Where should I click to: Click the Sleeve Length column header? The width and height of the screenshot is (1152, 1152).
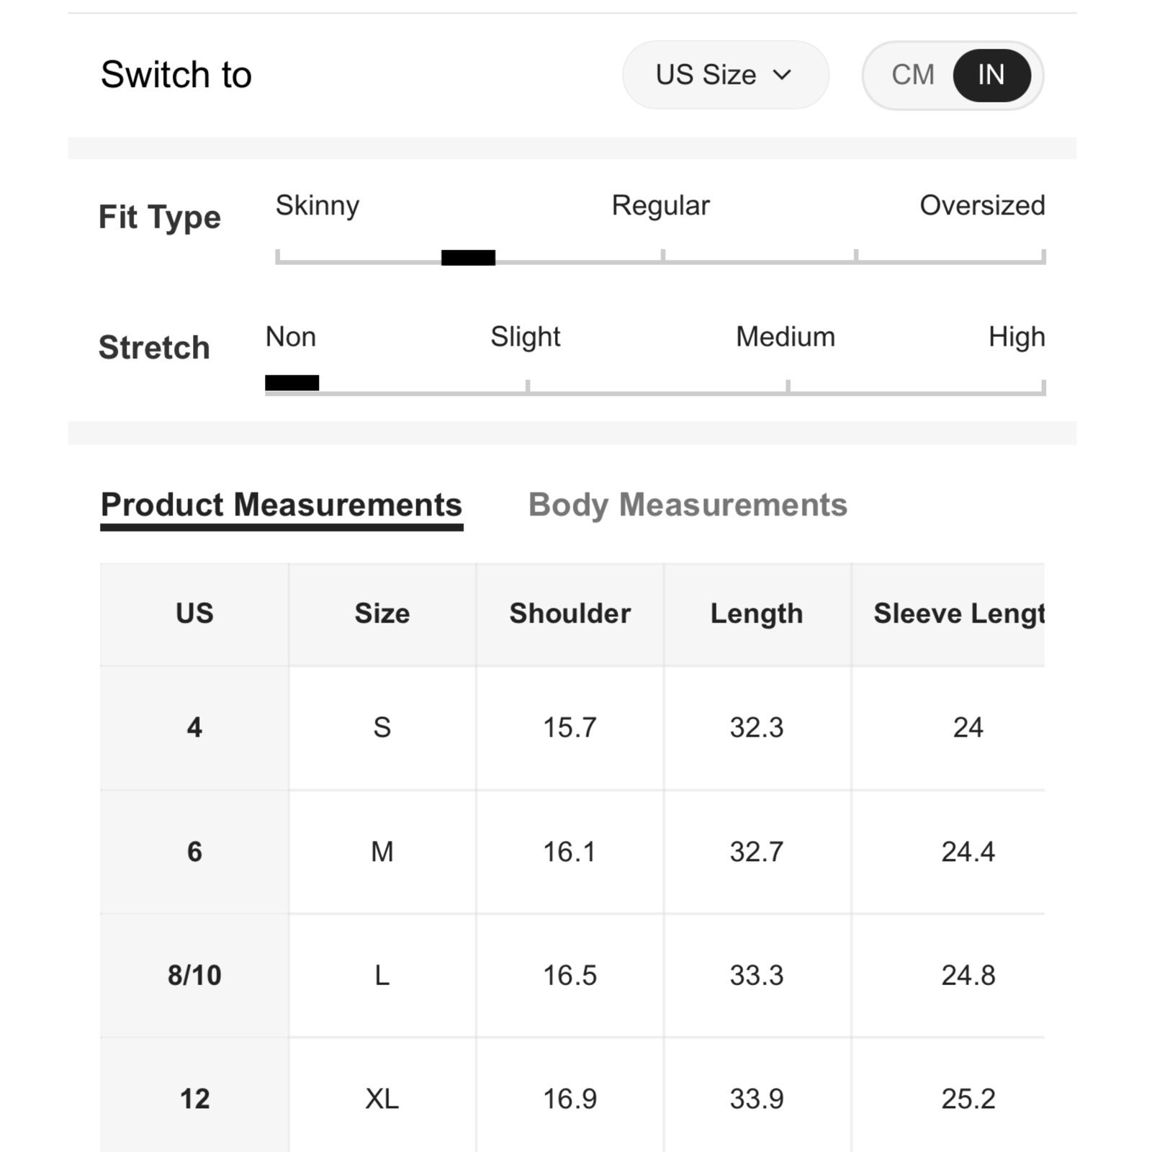948,613
